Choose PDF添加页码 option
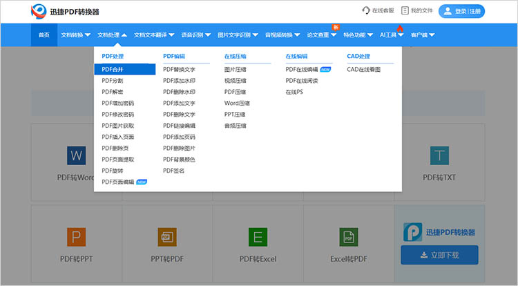The height and width of the screenshot is (286, 518). coord(179,137)
